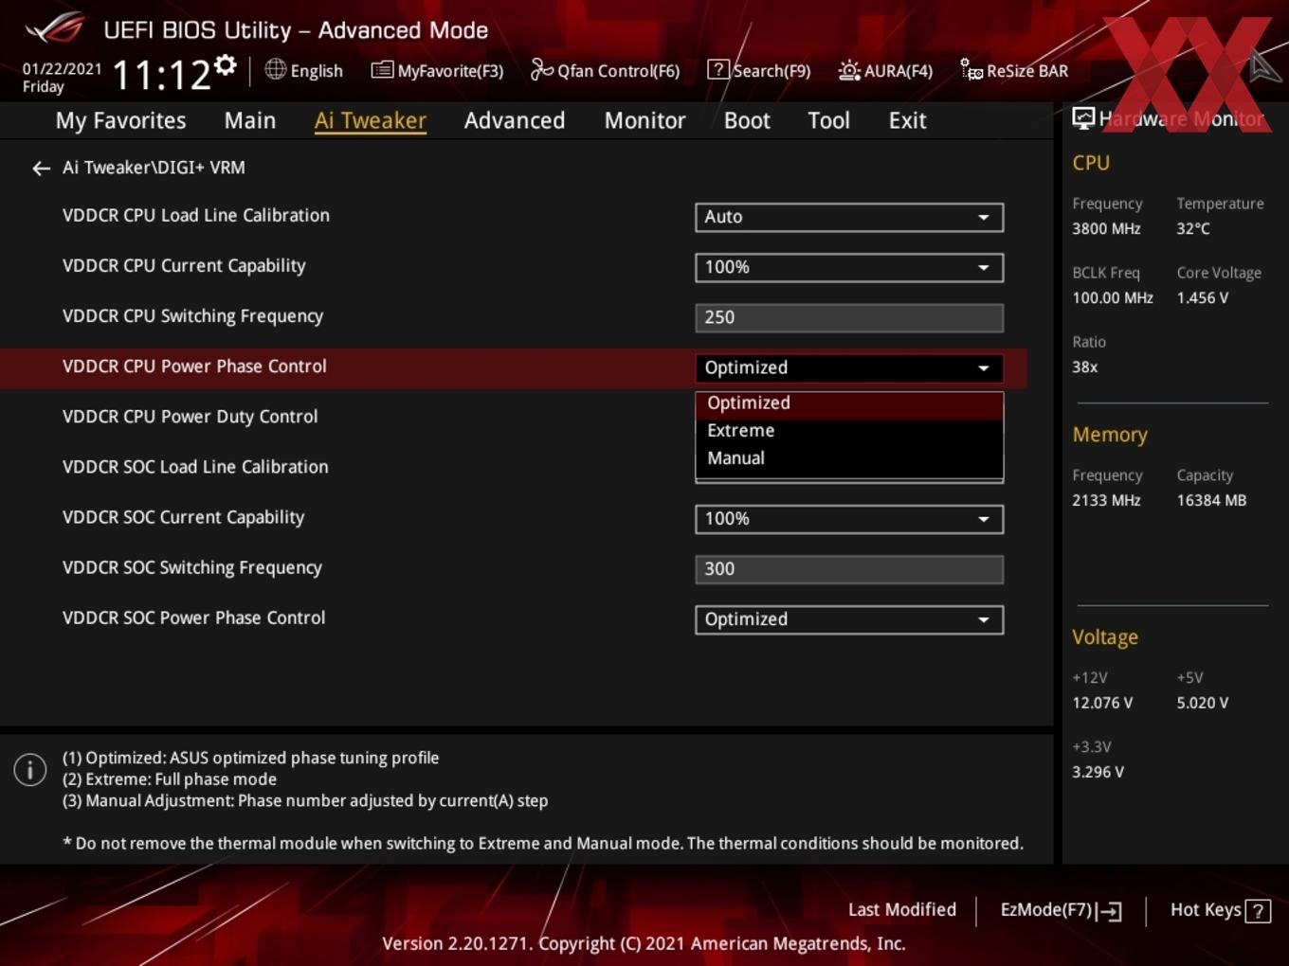
Task: Click the 11:12 clock display
Action: (162, 76)
